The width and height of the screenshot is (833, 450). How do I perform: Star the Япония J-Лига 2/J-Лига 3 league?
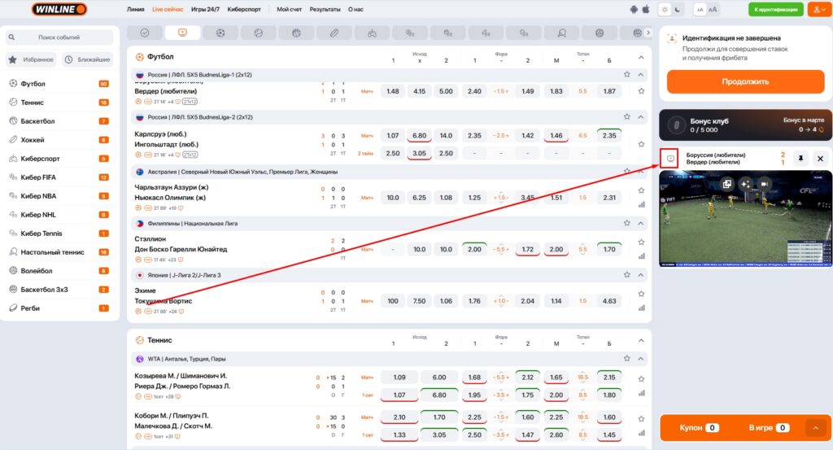pos(626,275)
